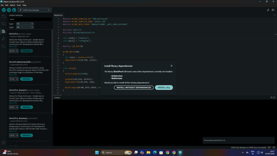Open Task View on the taskbar
Image resolution: width=277 pixels, height=156 pixels.
point(136,152)
